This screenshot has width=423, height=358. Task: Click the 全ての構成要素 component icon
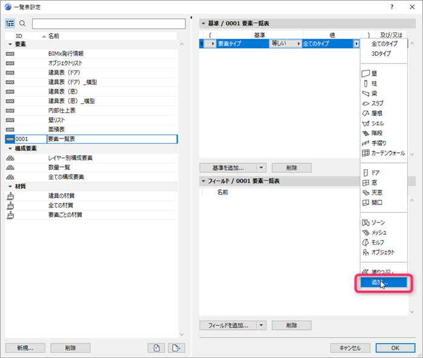click(10, 177)
